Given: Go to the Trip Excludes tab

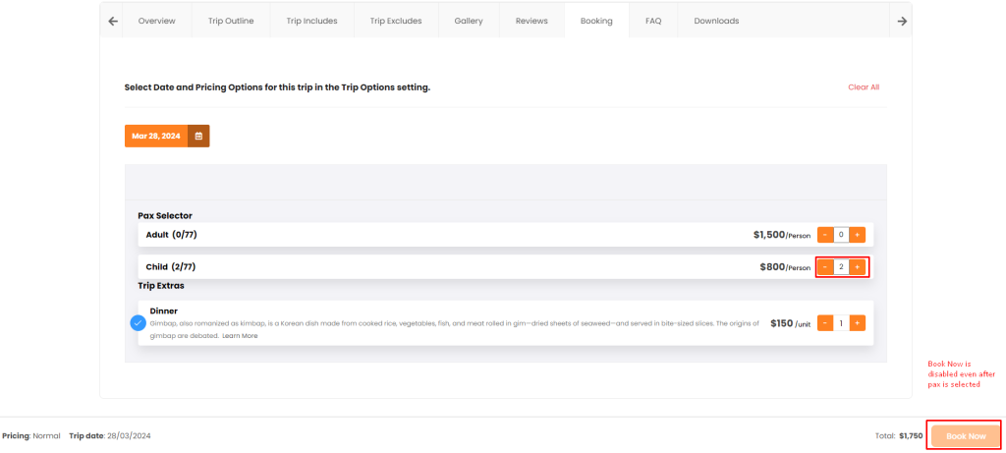Looking at the screenshot, I should 396,21.
